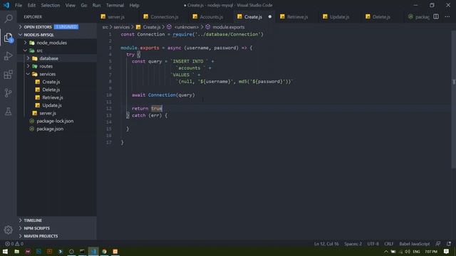456x256 pixels.
Task: Switch to VS Code taskbar icon
Action: (x=93, y=251)
